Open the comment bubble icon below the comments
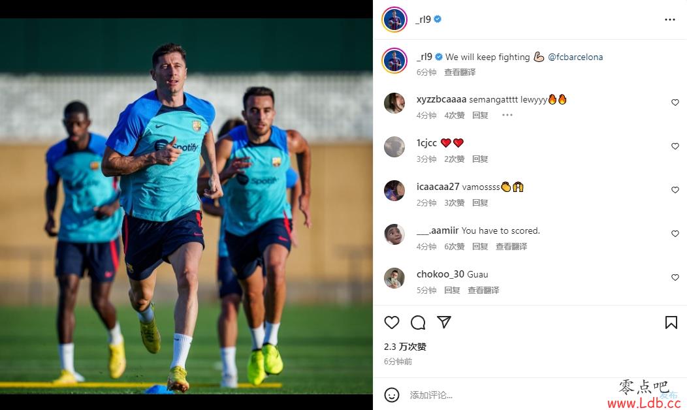 click(418, 323)
